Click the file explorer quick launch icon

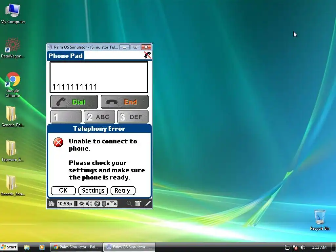[27, 247]
